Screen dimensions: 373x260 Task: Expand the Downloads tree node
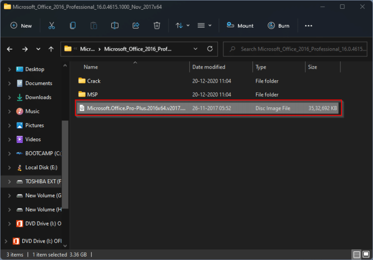pos(9,97)
